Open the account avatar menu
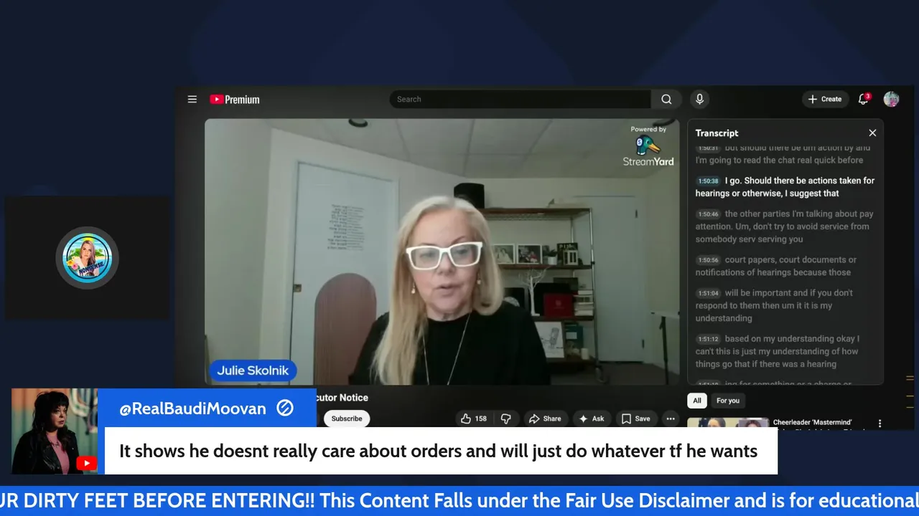This screenshot has width=919, height=516. point(891,100)
